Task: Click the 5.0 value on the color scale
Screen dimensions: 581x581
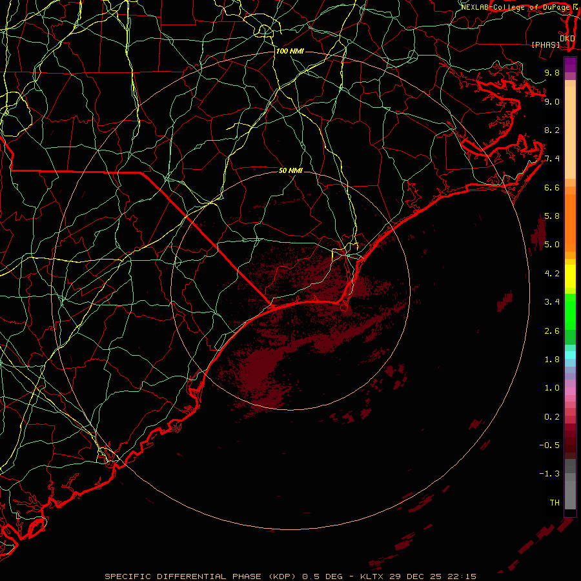Action: click(x=552, y=245)
